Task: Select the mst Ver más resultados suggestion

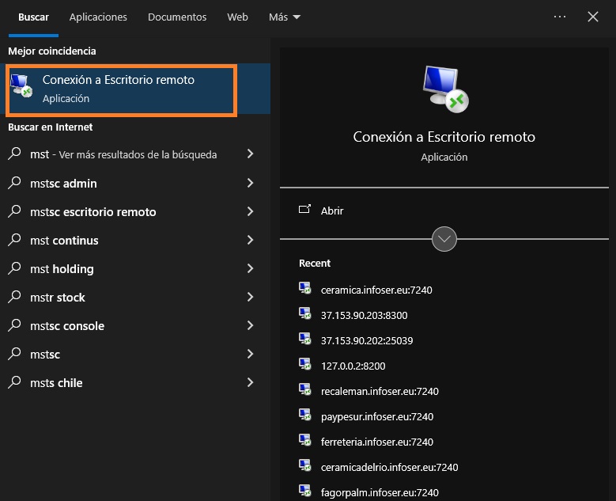Action: click(123, 154)
